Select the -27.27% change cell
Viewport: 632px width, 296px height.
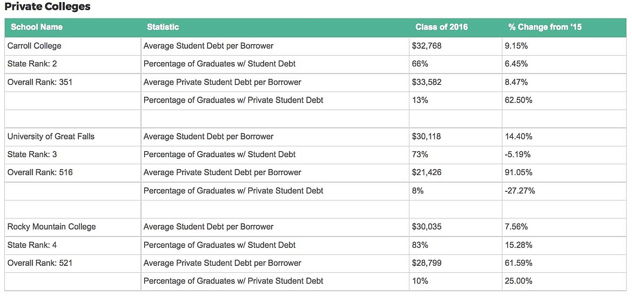click(520, 191)
